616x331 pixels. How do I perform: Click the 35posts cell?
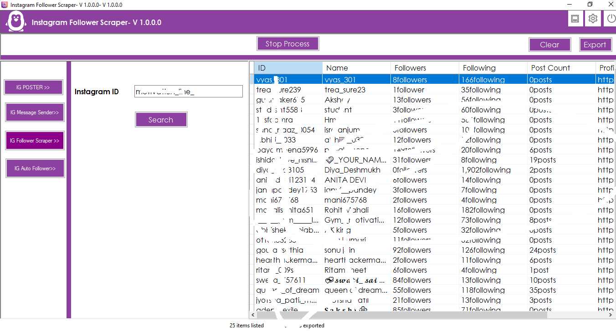561,290
